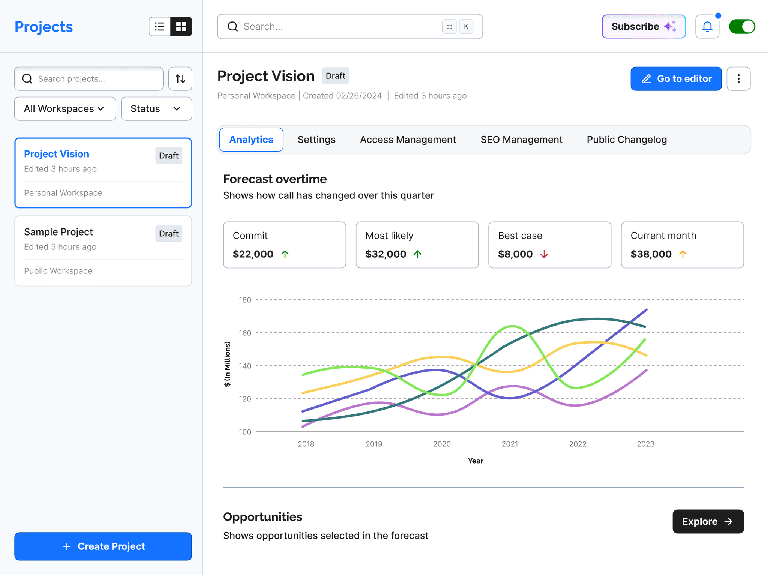Screen dimensions: 768x575
Task: Open the Status filter dropdown
Action: tap(156, 109)
